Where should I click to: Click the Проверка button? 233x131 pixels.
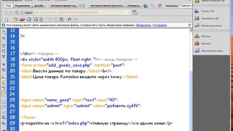click(x=134, y=6)
